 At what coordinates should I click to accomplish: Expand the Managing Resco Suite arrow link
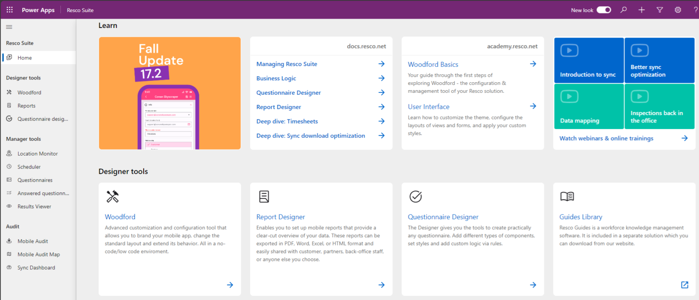point(381,64)
